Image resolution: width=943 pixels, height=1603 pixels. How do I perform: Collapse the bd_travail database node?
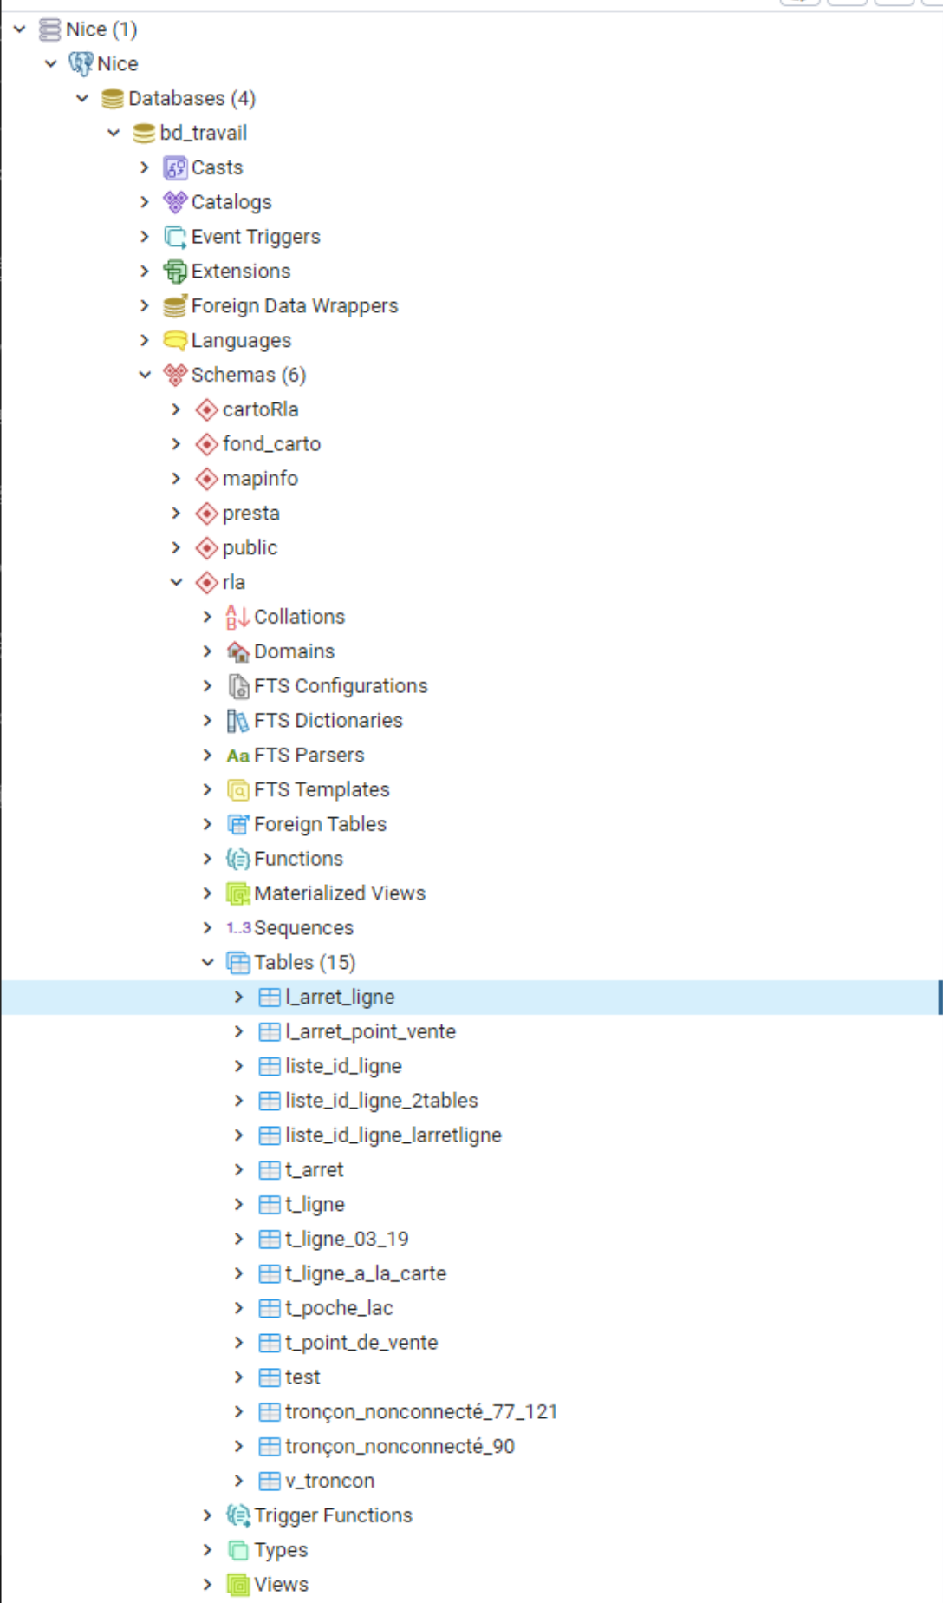click(114, 133)
